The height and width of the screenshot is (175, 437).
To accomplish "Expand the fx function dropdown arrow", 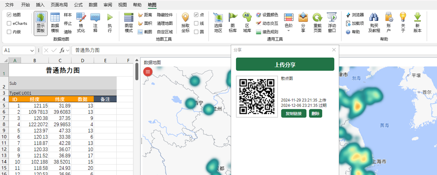I will (68, 50).
